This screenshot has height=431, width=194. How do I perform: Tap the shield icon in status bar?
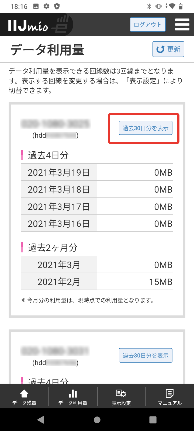tap(57, 6)
